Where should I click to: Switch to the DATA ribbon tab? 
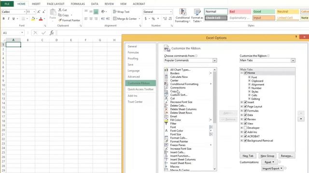(x=95, y=4)
